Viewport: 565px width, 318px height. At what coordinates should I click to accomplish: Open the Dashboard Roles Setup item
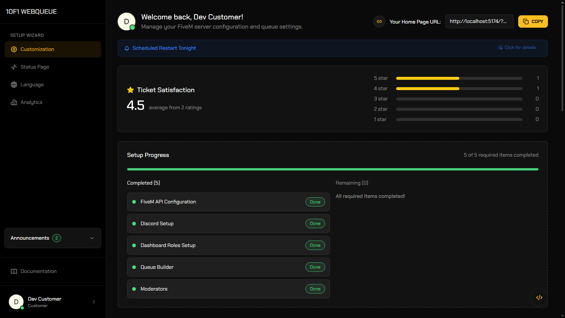pyautogui.click(x=228, y=245)
